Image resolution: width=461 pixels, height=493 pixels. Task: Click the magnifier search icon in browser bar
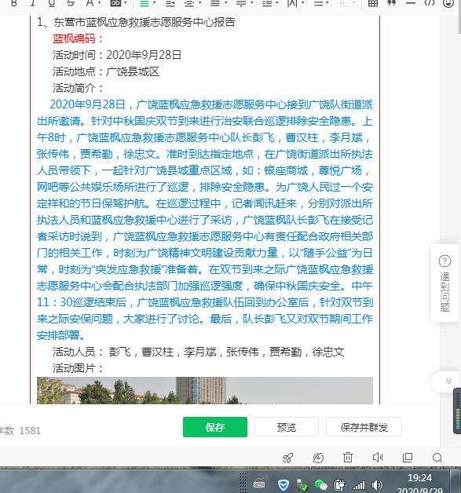click(437, 458)
